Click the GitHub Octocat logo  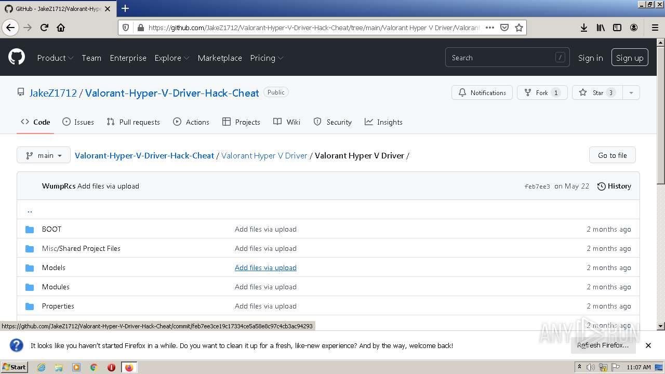[x=17, y=57]
